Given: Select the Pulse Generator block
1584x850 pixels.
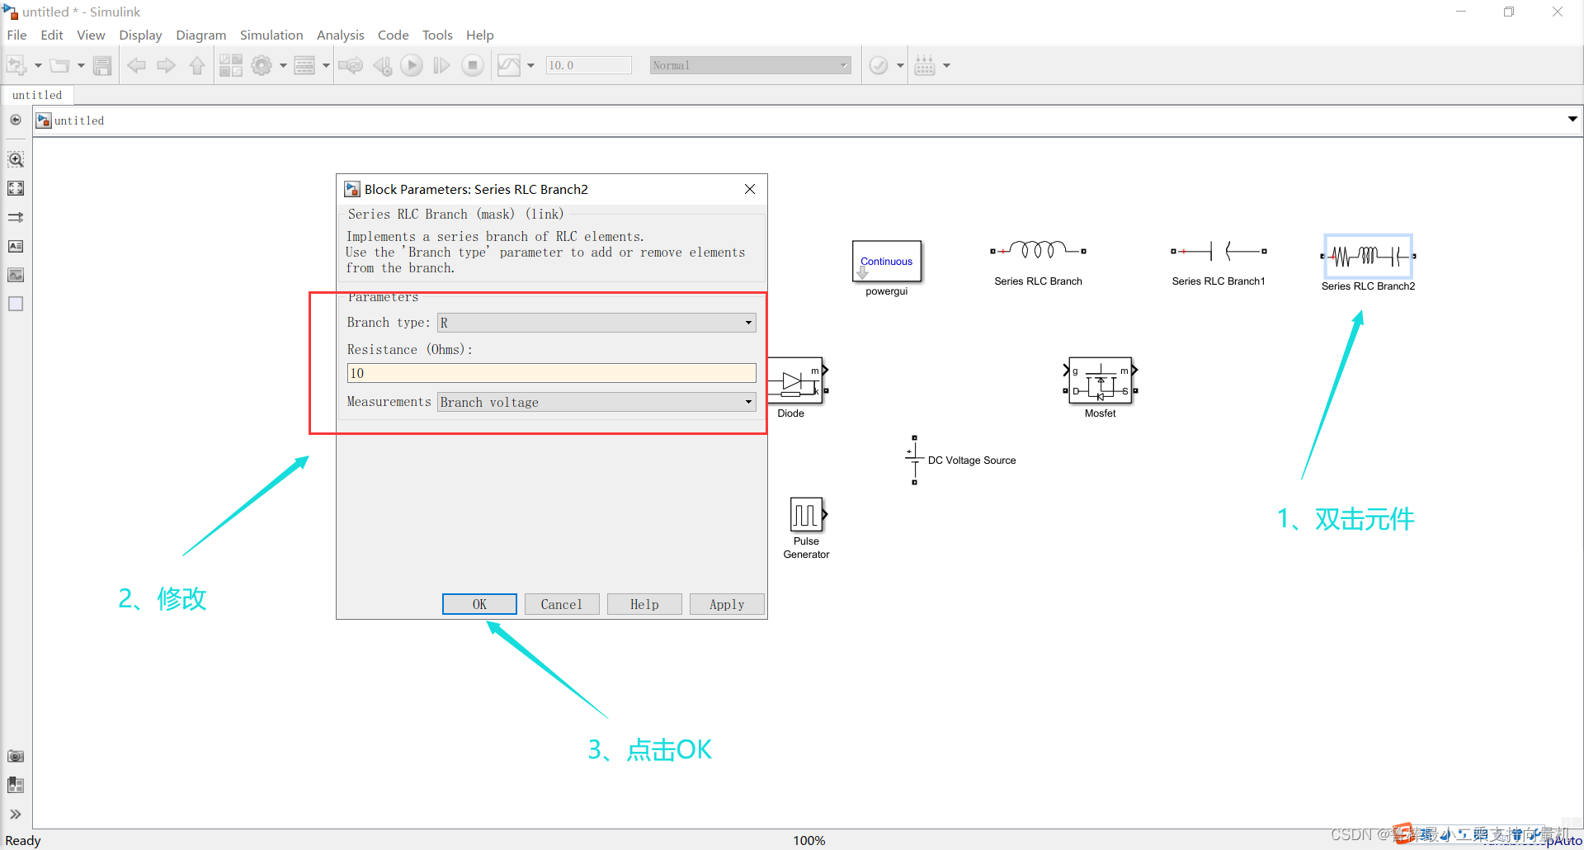Looking at the screenshot, I should pyautogui.click(x=807, y=515).
